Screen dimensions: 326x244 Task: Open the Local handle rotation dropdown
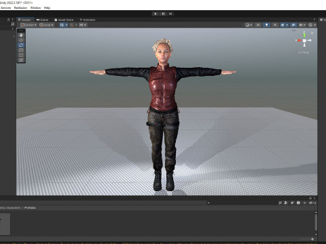pyautogui.click(x=46, y=25)
